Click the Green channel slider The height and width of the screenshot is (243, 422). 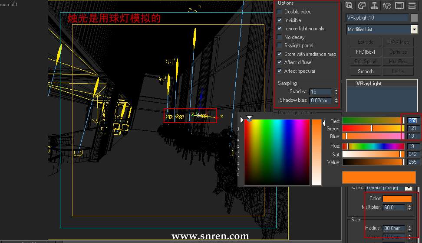(373, 128)
